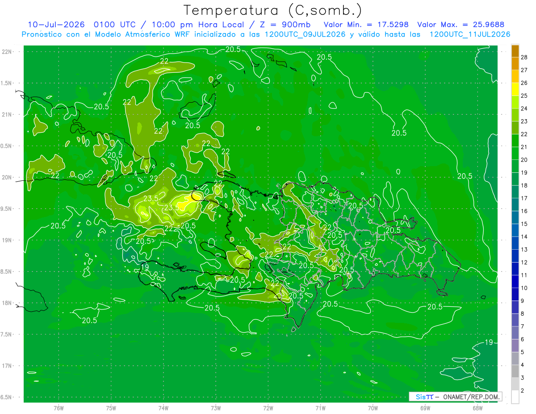Click the '21' color scale label
This screenshot has height=414, width=536.
[524, 147]
